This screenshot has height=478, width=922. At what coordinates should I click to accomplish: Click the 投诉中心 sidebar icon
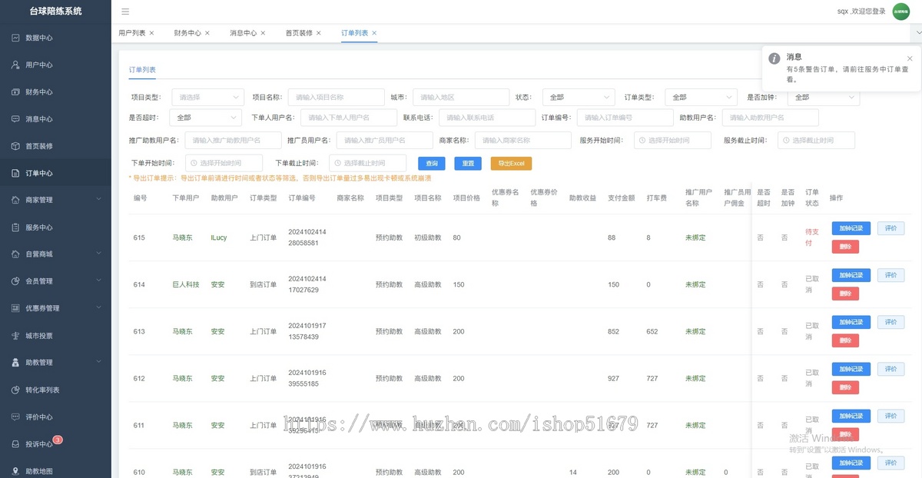click(x=15, y=444)
